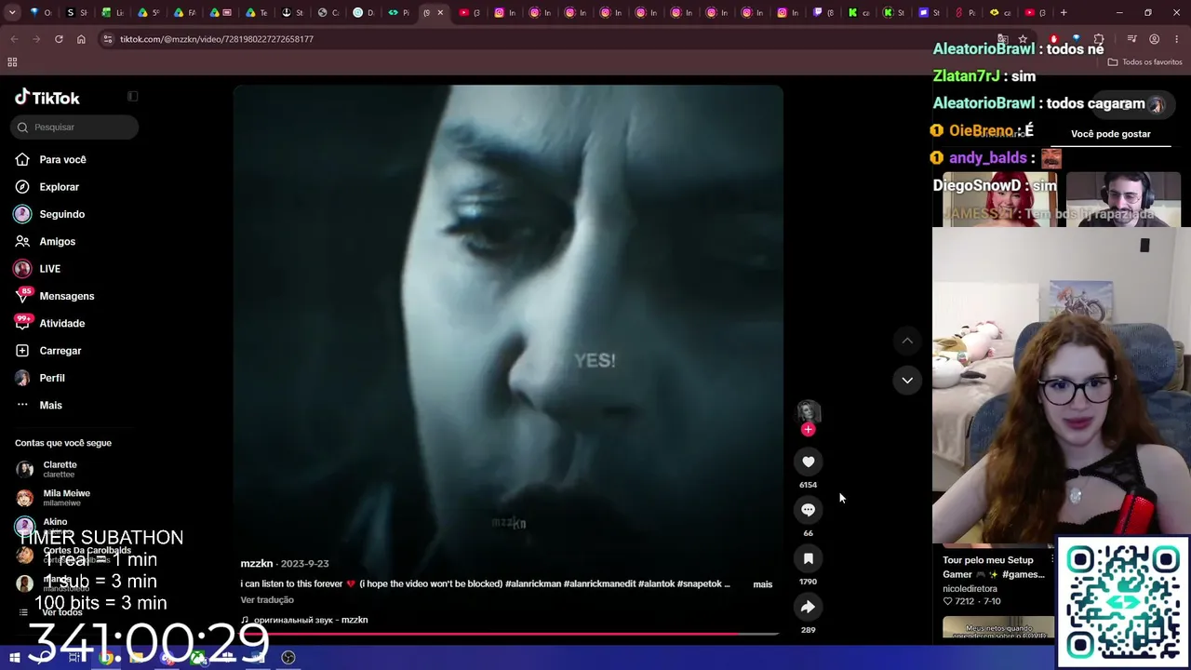Open the Perfil page
This screenshot has width=1191, height=670.
coord(51,378)
